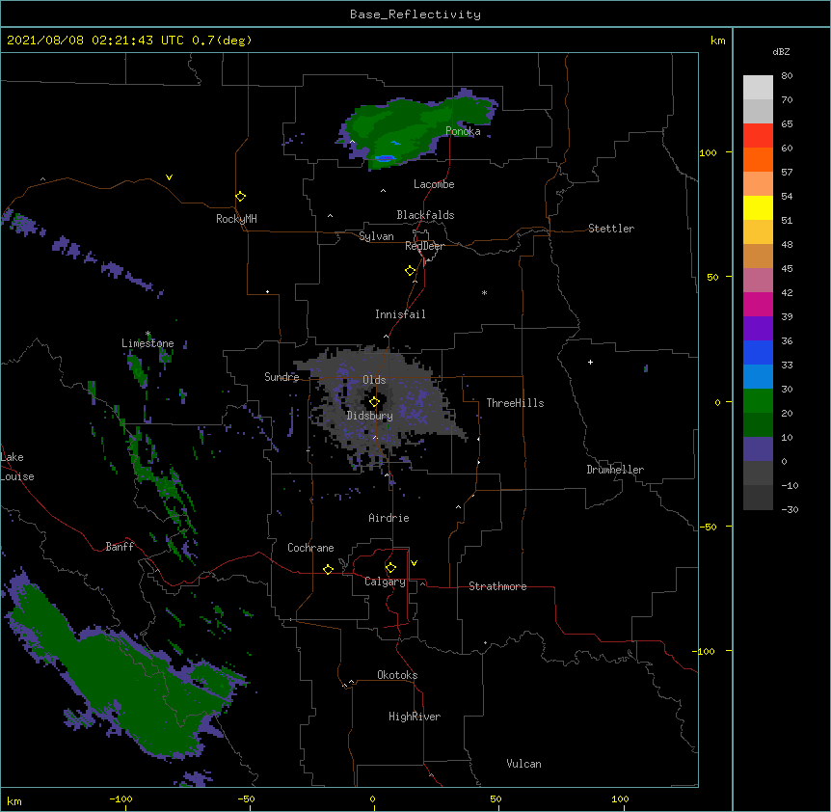The height and width of the screenshot is (812, 831).
Task: Click the Lacombe city label
Action: (434, 184)
